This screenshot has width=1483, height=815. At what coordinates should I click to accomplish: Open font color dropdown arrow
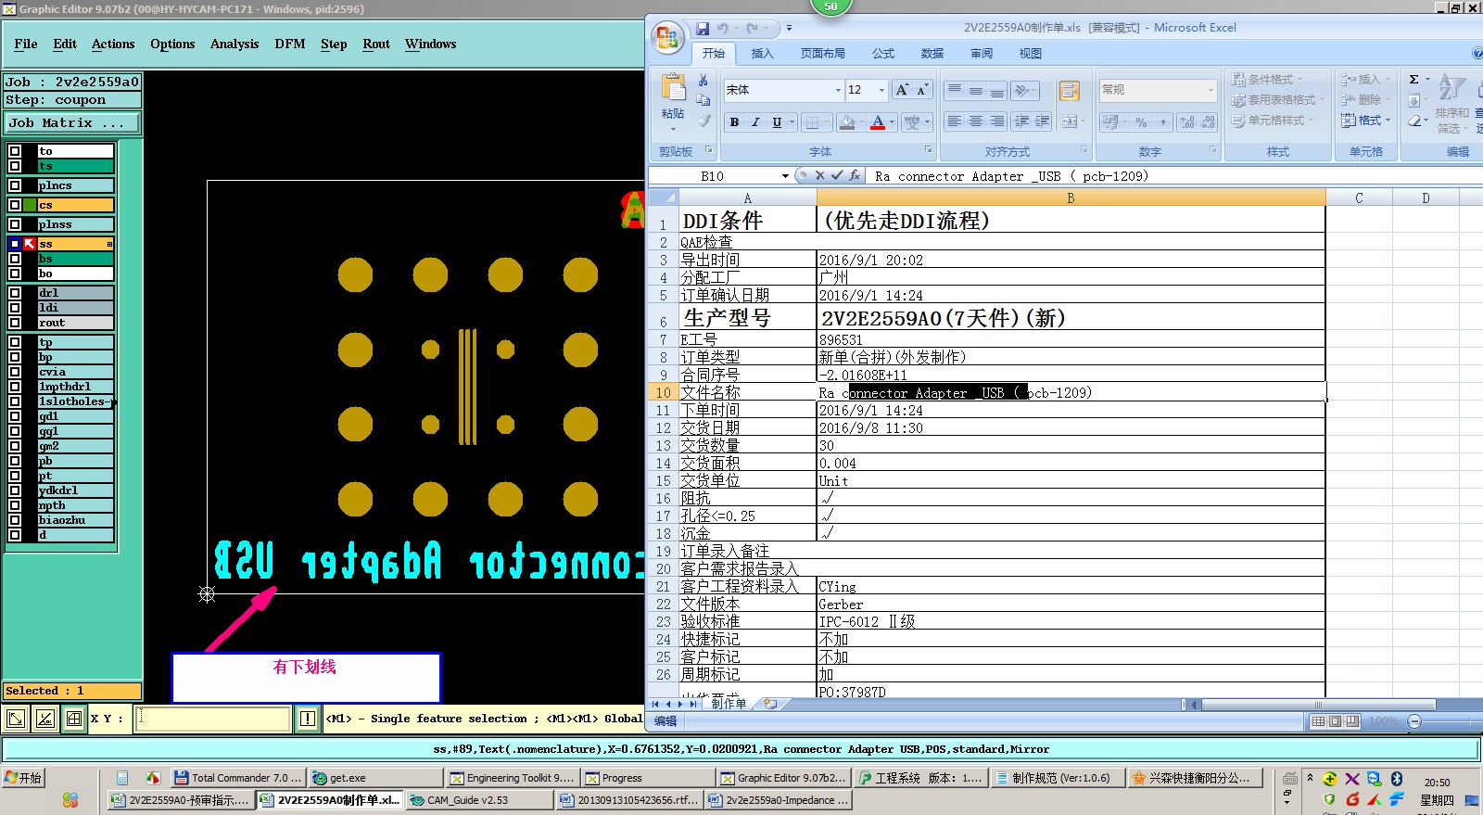click(x=892, y=121)
